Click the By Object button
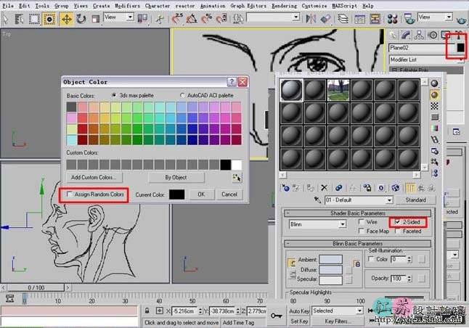 pyautogui.click(x=176, y=177)
